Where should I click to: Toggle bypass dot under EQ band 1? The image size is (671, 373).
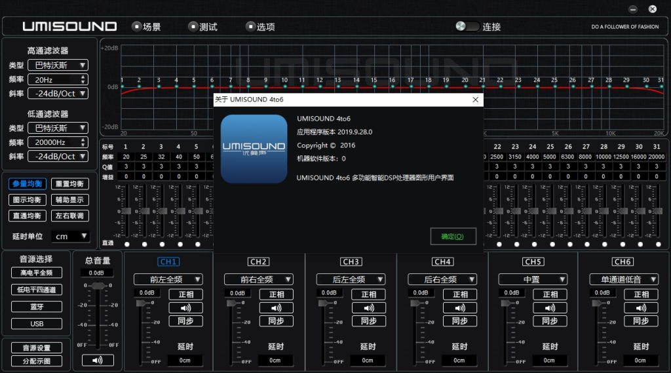tap(126, 244)
